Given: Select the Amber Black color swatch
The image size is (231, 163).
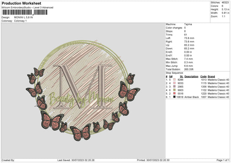Looking at the screenshot, I should pyautogui.click(x=174, y=97).
